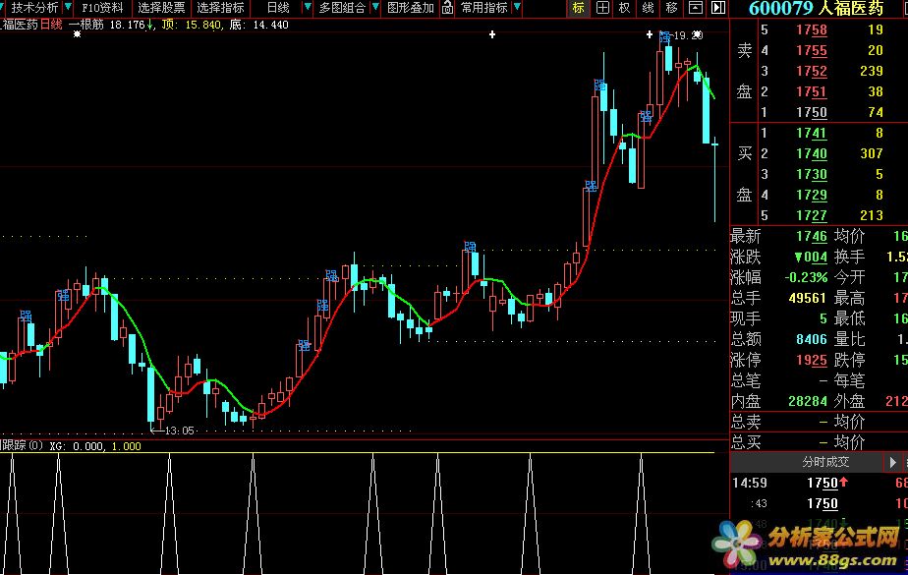Click the 600079 人福医药 stock title
The image size is (908, 575).
pyautogui.click(x=816, y=9)
